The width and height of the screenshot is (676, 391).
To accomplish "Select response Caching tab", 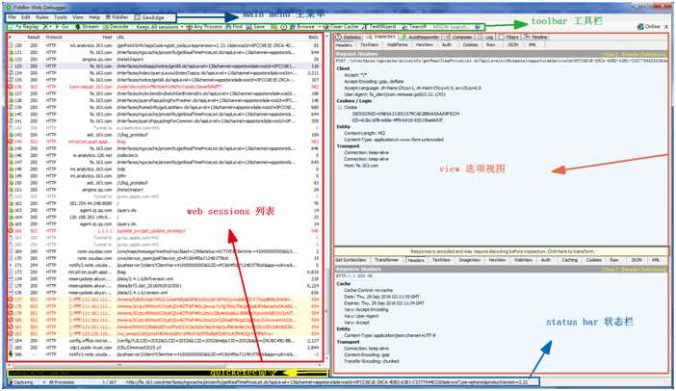I will pyautogui.click(x=569, y=260).
